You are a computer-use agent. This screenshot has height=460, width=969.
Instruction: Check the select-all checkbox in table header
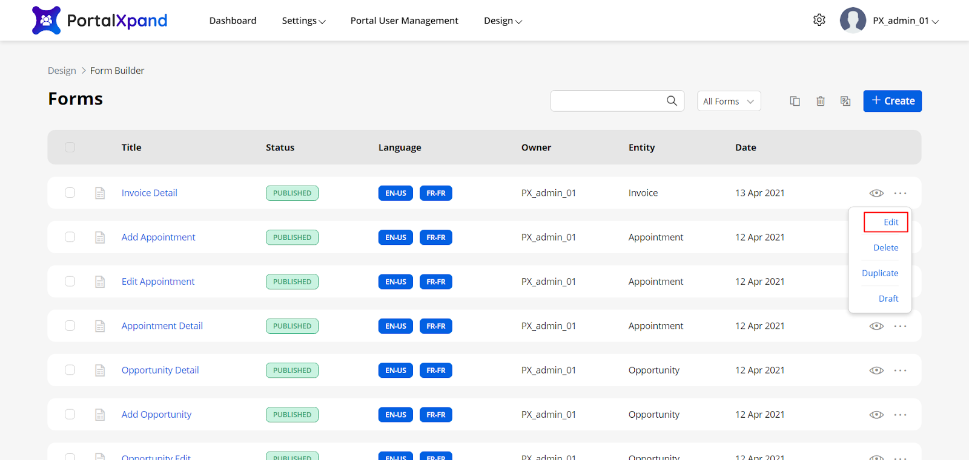(70, 147)
